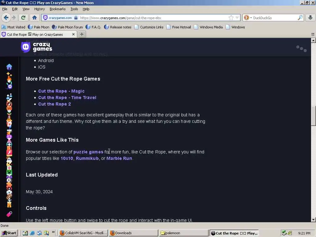Open the Edit menu

point(15,9)
